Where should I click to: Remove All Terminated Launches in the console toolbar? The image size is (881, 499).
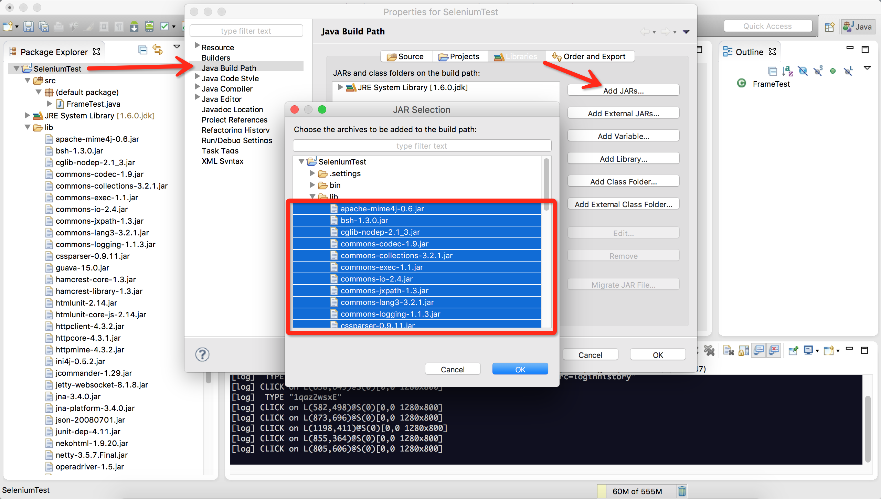click(x=729, y=350)
